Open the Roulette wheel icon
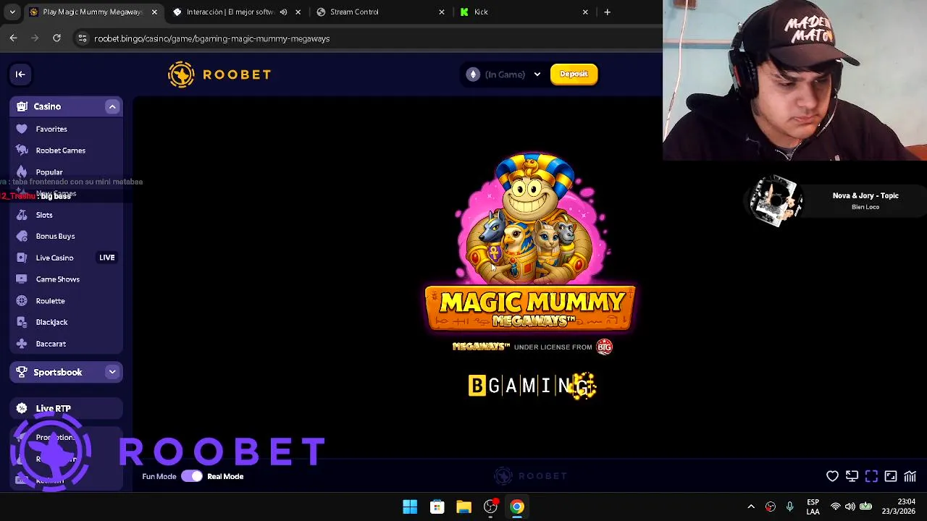The height and width of the screenshot is (521, 927). pyautogui.click(x=22, y=301)
